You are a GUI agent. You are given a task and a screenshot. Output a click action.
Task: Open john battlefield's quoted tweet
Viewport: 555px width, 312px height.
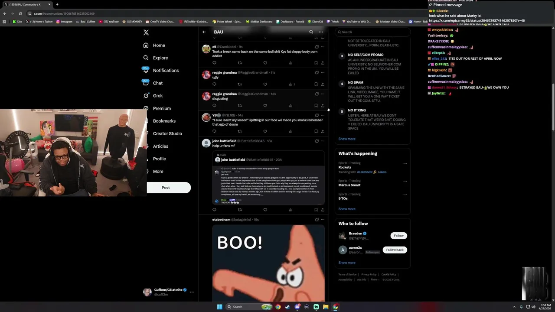point(268,178)
